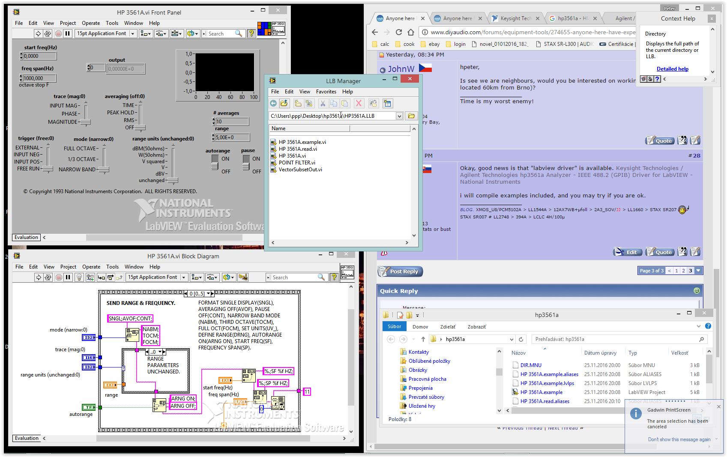
Task: Open Favorites menu in LLB Manager
Action: pyautogui.click(x=326, y=92)
